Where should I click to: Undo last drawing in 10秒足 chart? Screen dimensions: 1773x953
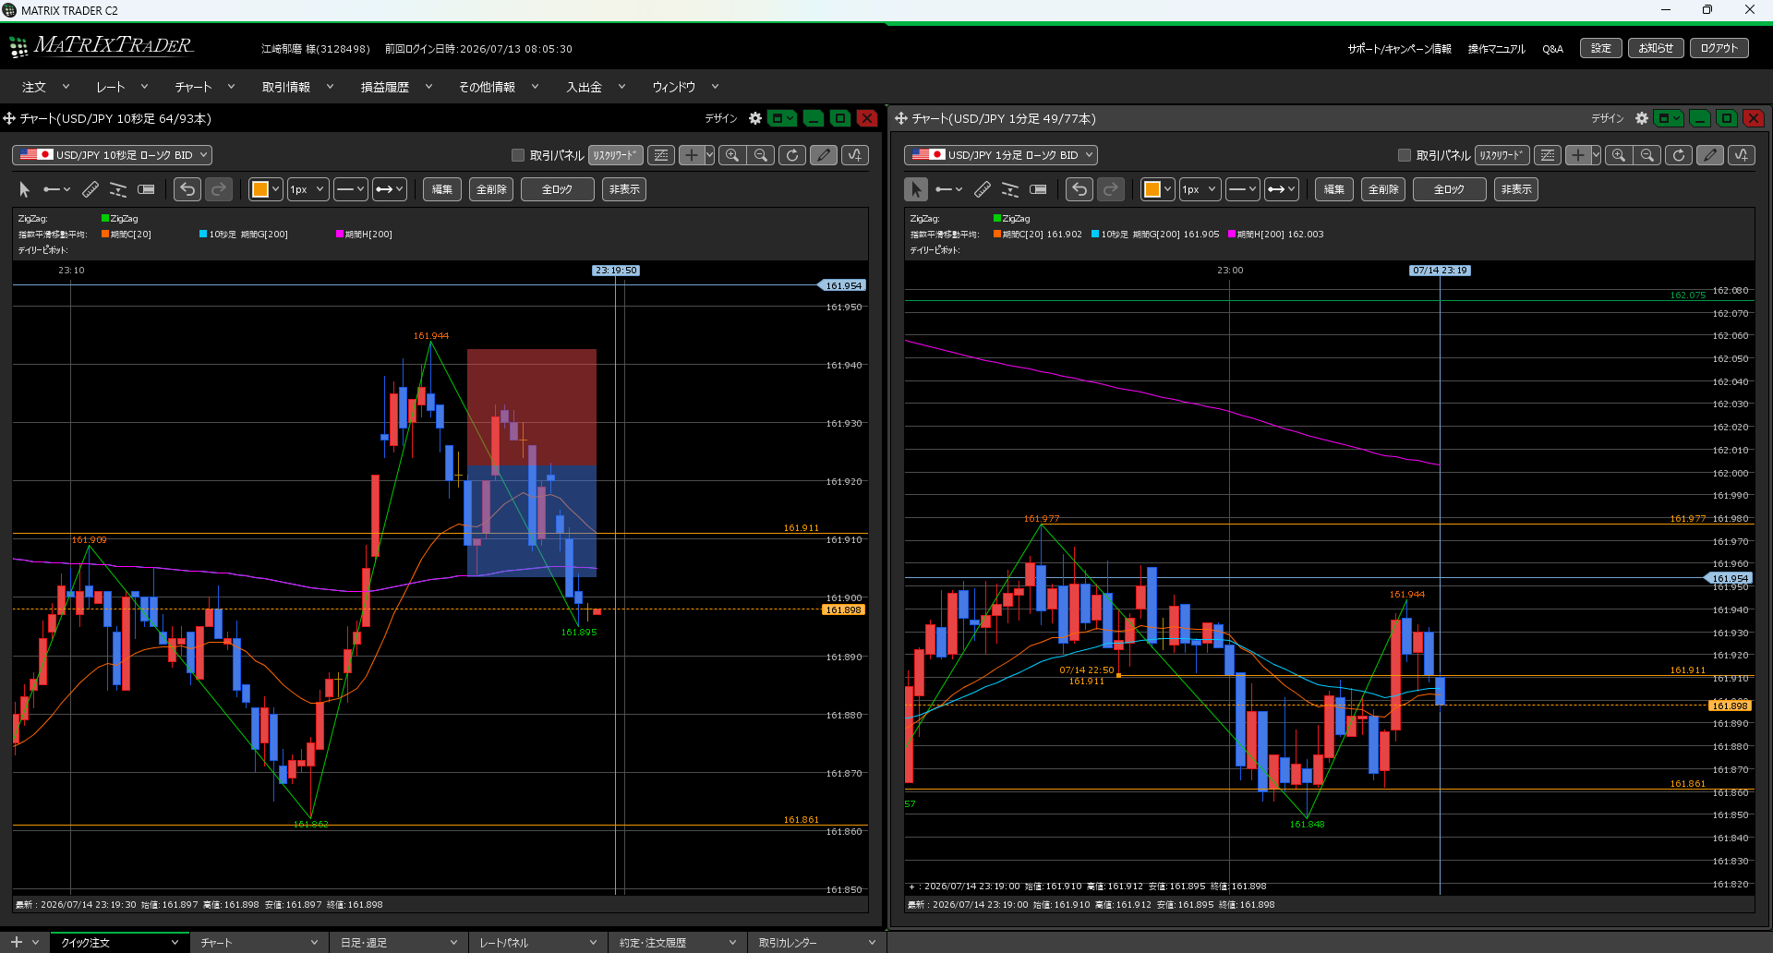point(187,189)
